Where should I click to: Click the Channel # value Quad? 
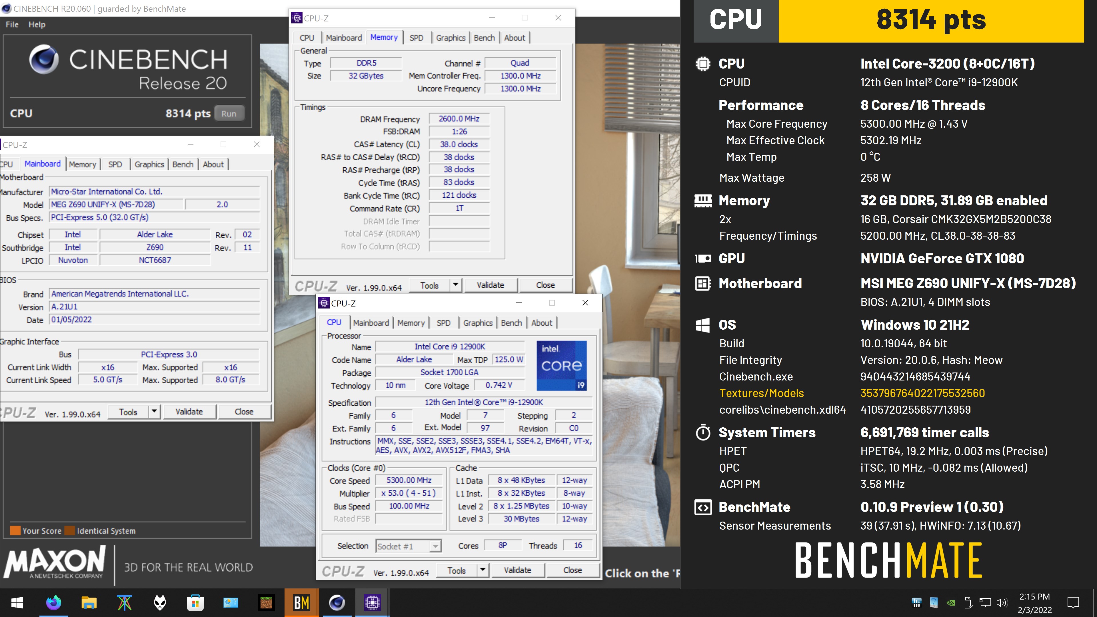[520, 63]
